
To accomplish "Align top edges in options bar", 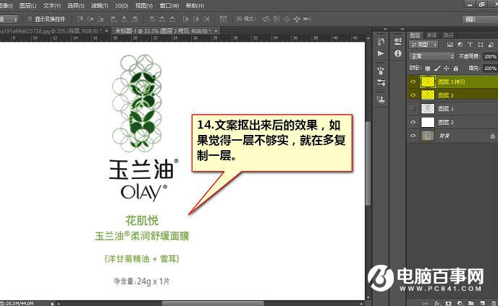I will [x=80, y=19].
